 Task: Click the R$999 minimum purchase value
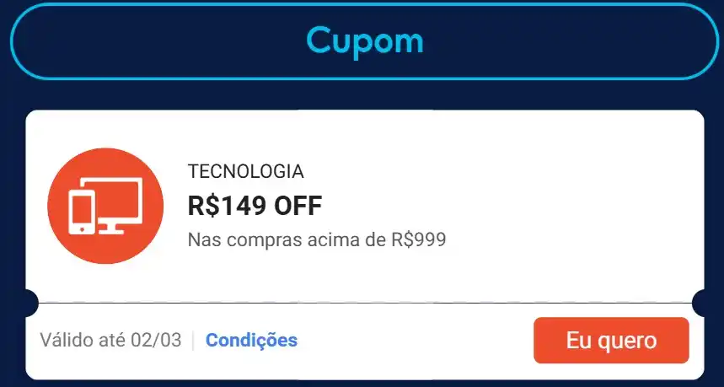419,240
